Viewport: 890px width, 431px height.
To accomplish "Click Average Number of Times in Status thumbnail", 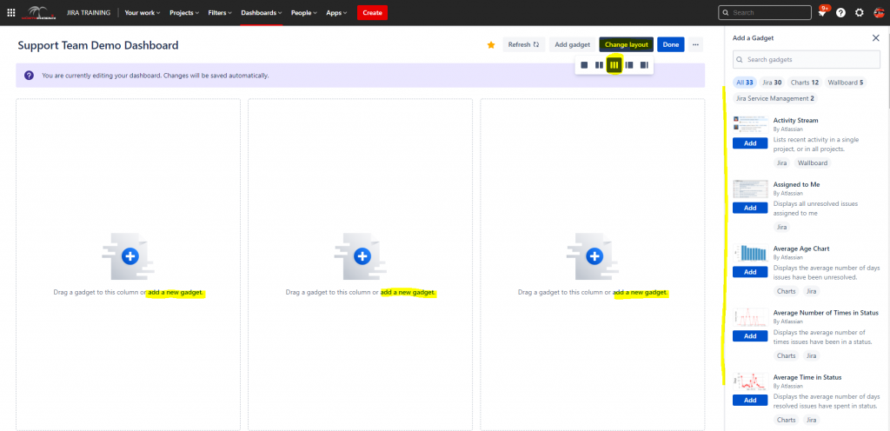I will [750, 317].
